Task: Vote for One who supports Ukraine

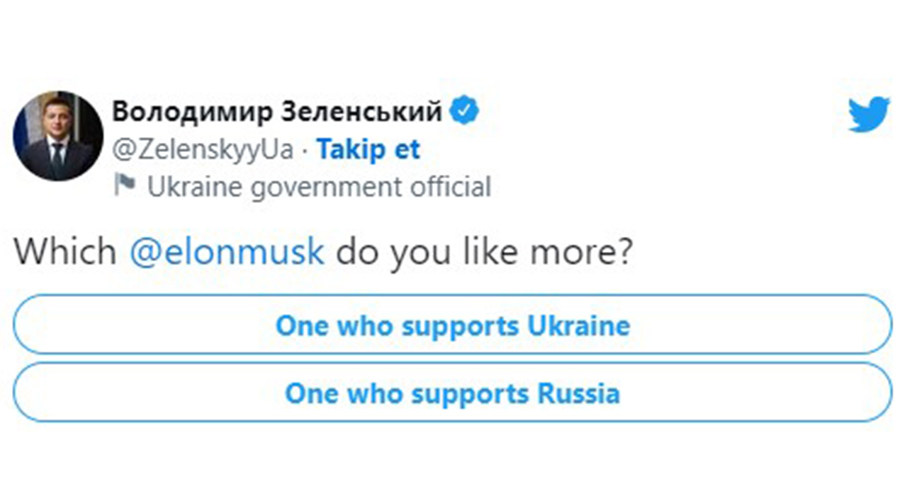Action: tap(453, 325)
